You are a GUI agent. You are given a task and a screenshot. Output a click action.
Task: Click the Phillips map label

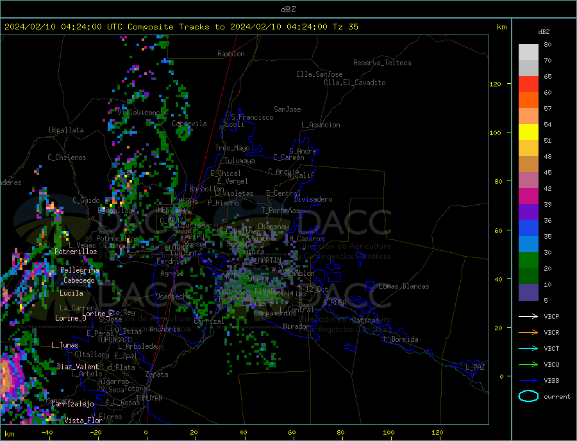[290, 294]
